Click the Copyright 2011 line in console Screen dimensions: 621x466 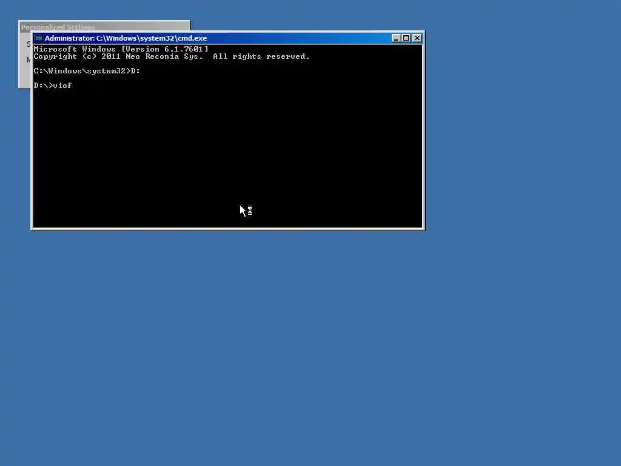(x=172, y=56)
